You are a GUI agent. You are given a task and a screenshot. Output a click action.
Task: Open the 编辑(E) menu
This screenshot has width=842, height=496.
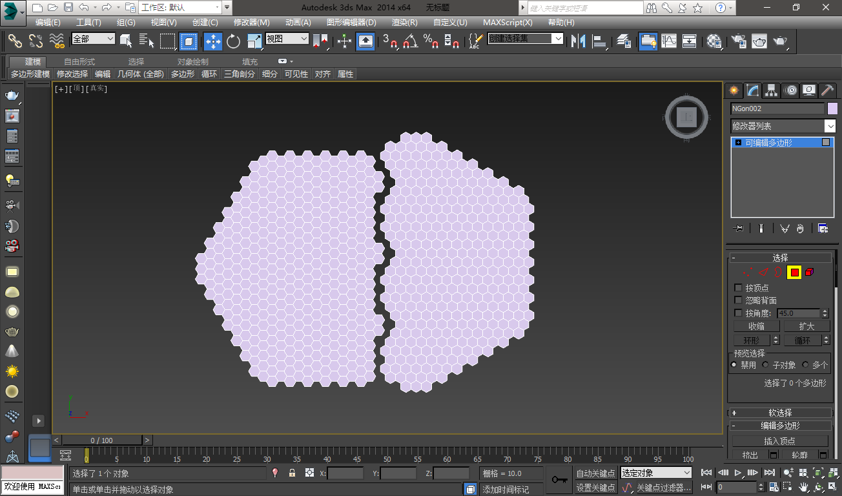click(48, 22)
